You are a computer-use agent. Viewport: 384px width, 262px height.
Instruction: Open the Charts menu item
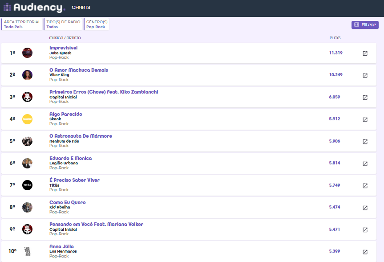[x=81, y=8]
